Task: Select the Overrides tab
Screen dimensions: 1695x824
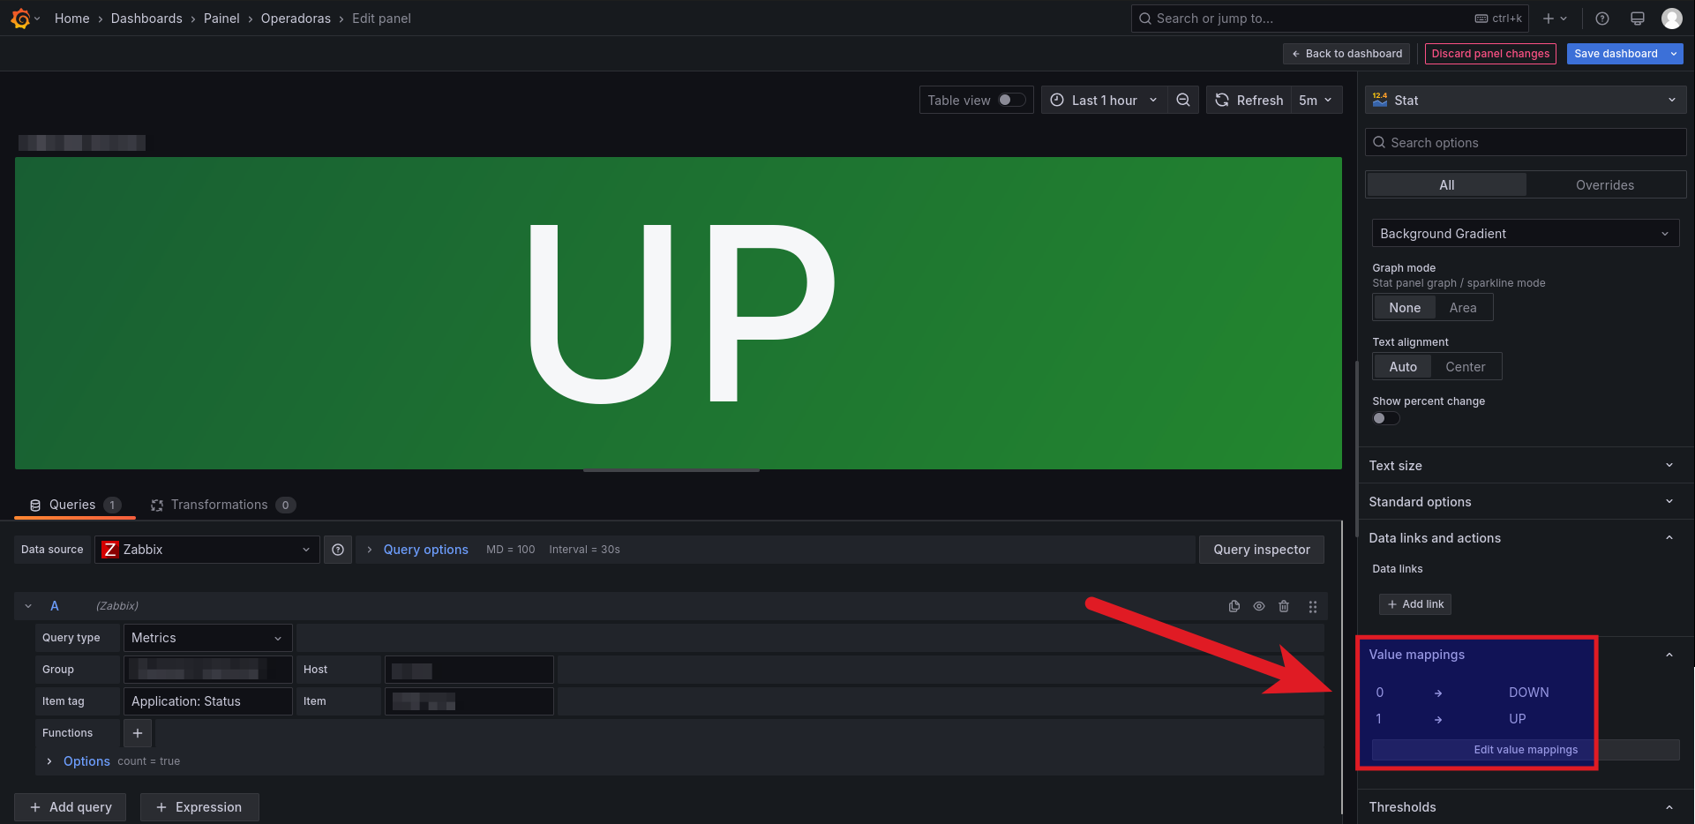Action: pyautogui.click(x=1604, y=185)
